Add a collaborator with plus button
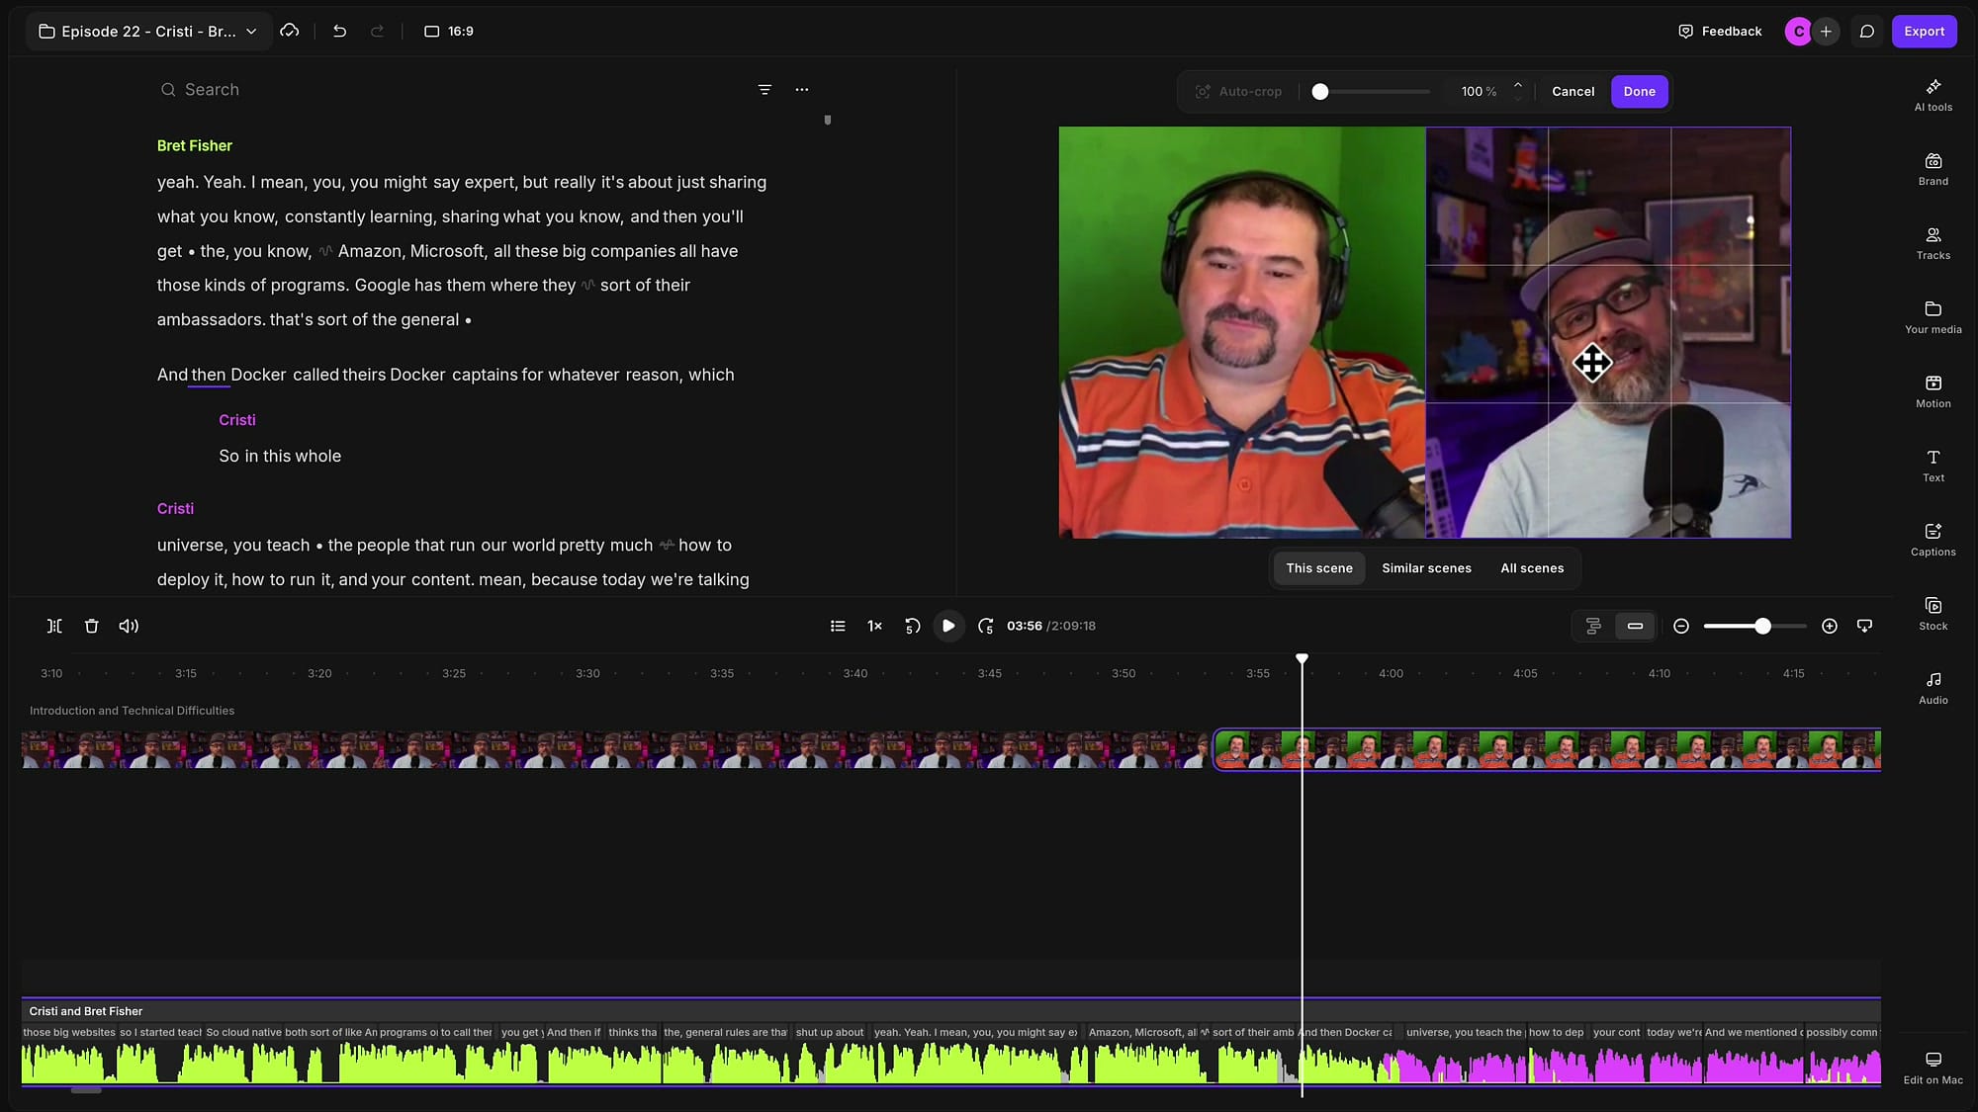Screen dimensions: 1978x1112 [x=1826, y=32]
